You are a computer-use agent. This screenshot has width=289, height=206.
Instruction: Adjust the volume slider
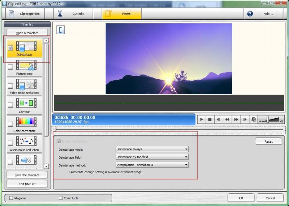pyautogui.click(x=268, y=120)
